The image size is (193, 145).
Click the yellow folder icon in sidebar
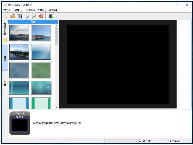point(5,40)
